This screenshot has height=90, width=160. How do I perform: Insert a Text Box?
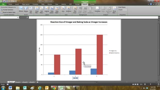coord(31,10)
